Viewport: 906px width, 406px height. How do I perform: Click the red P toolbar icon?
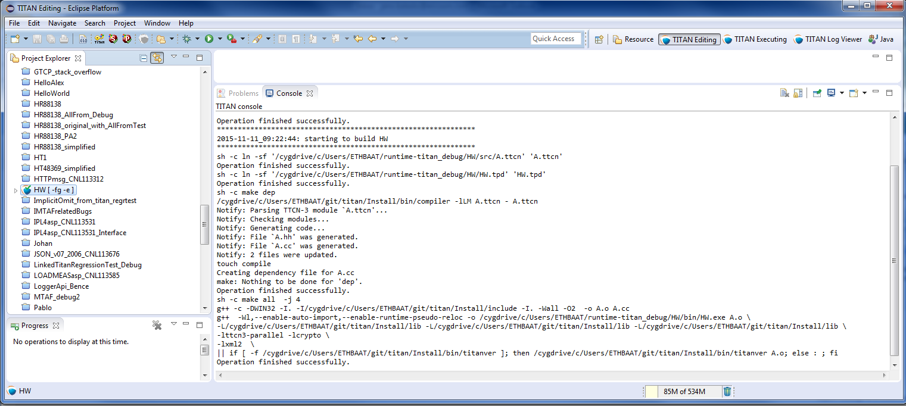pos(127,39)
